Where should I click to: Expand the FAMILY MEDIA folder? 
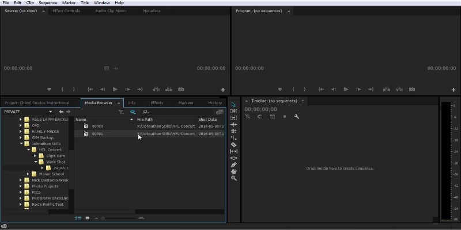coord(21,132)
